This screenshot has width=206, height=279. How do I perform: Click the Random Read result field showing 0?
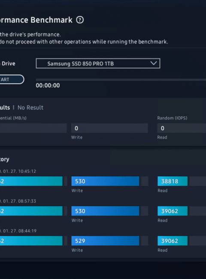182,128
